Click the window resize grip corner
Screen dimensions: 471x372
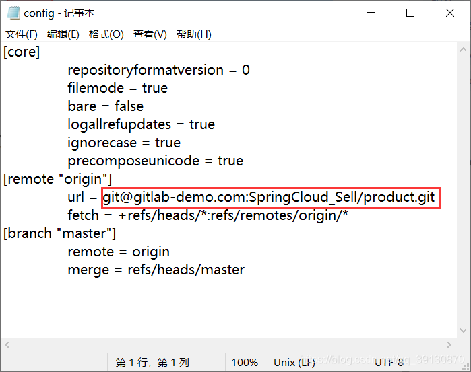click(467, 366)
